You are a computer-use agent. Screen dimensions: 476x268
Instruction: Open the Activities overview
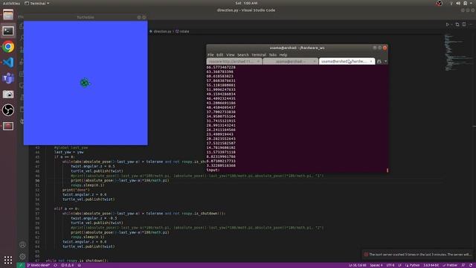[11, 3]
